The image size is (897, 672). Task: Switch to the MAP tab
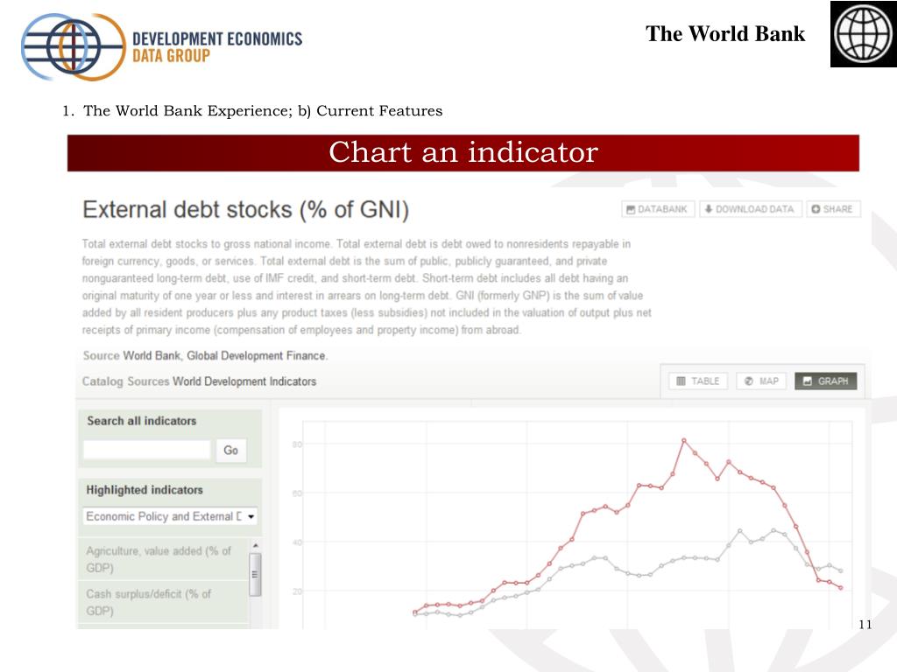pos(761,381)
